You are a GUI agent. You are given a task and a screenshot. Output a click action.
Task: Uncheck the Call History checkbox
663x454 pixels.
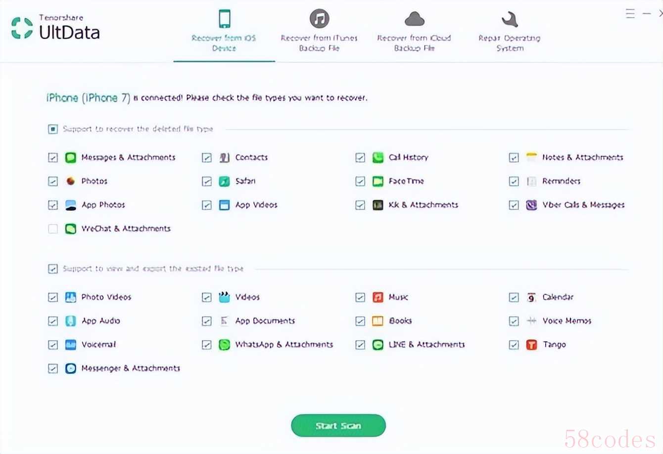pyautogui.click(x=360, y=157)
